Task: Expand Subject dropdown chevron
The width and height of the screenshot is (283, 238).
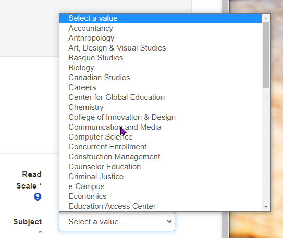Action: (169, 221)
